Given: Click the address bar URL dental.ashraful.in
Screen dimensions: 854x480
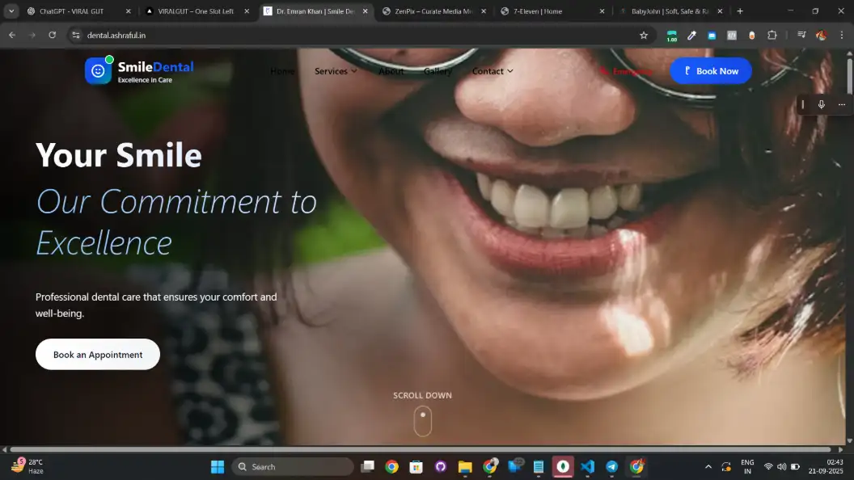Looking at the screenshot, I should click(x=116, y=36).
